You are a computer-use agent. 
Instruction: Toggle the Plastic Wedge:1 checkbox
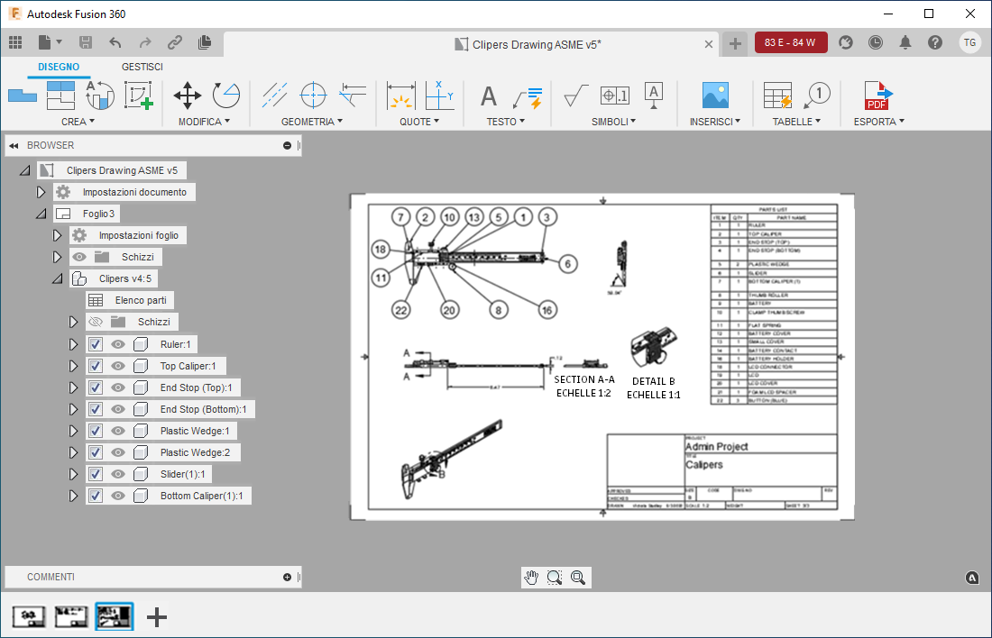click(x=95, y=432)
